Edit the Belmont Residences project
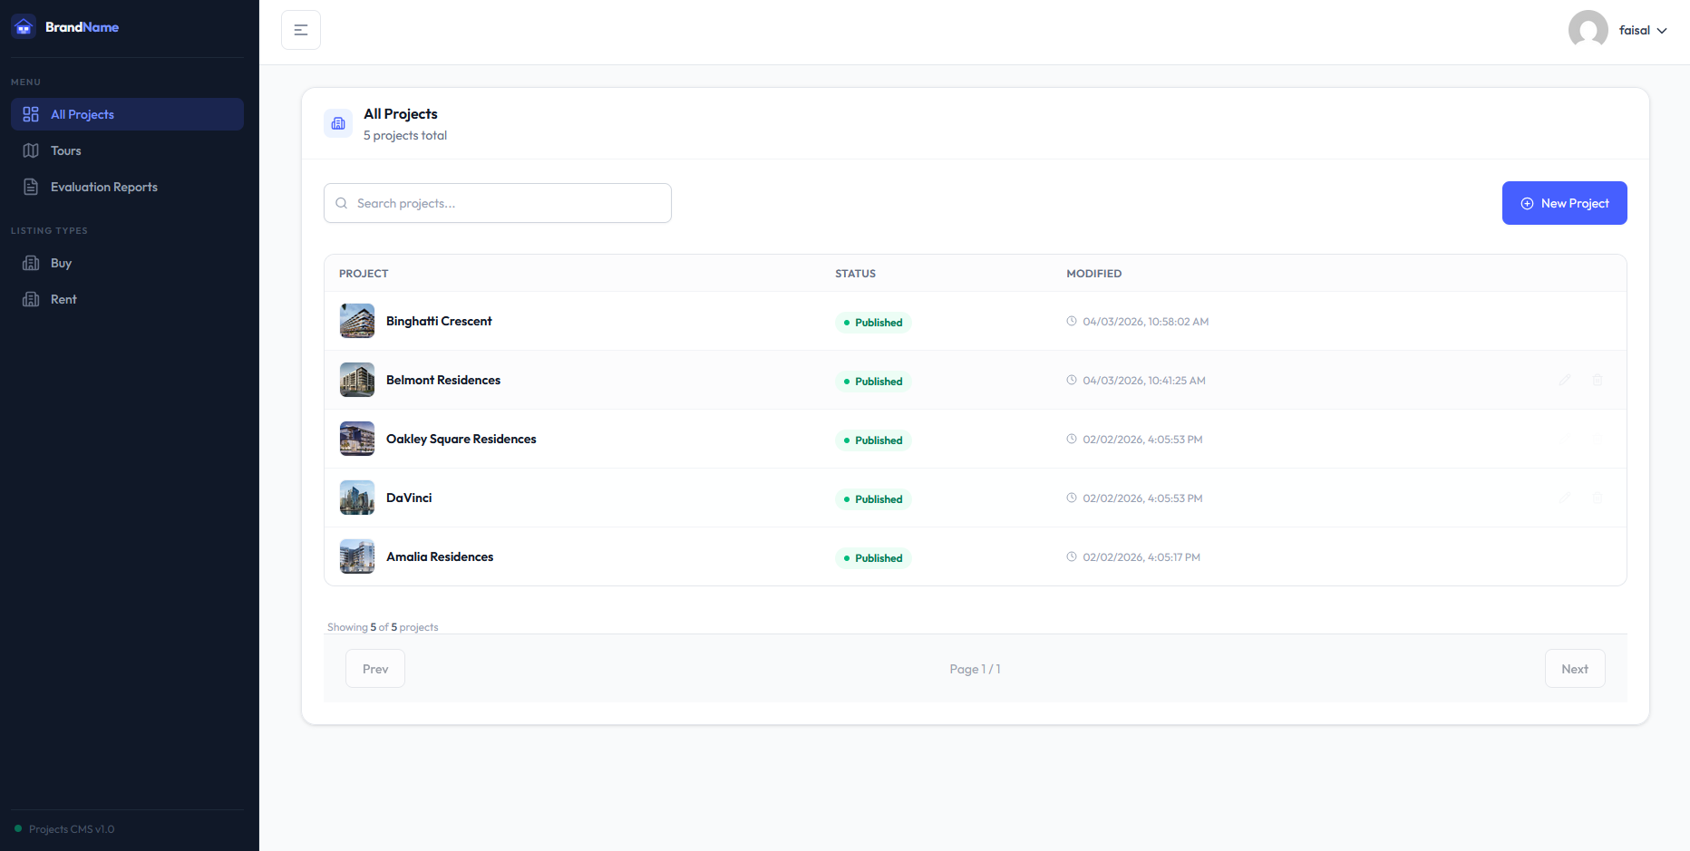1690x851 pixels. (x=1565, y=380)
